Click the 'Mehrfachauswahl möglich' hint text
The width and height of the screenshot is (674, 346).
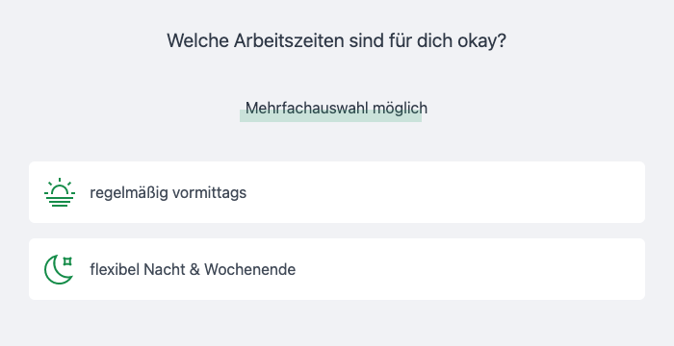[336, 108]
